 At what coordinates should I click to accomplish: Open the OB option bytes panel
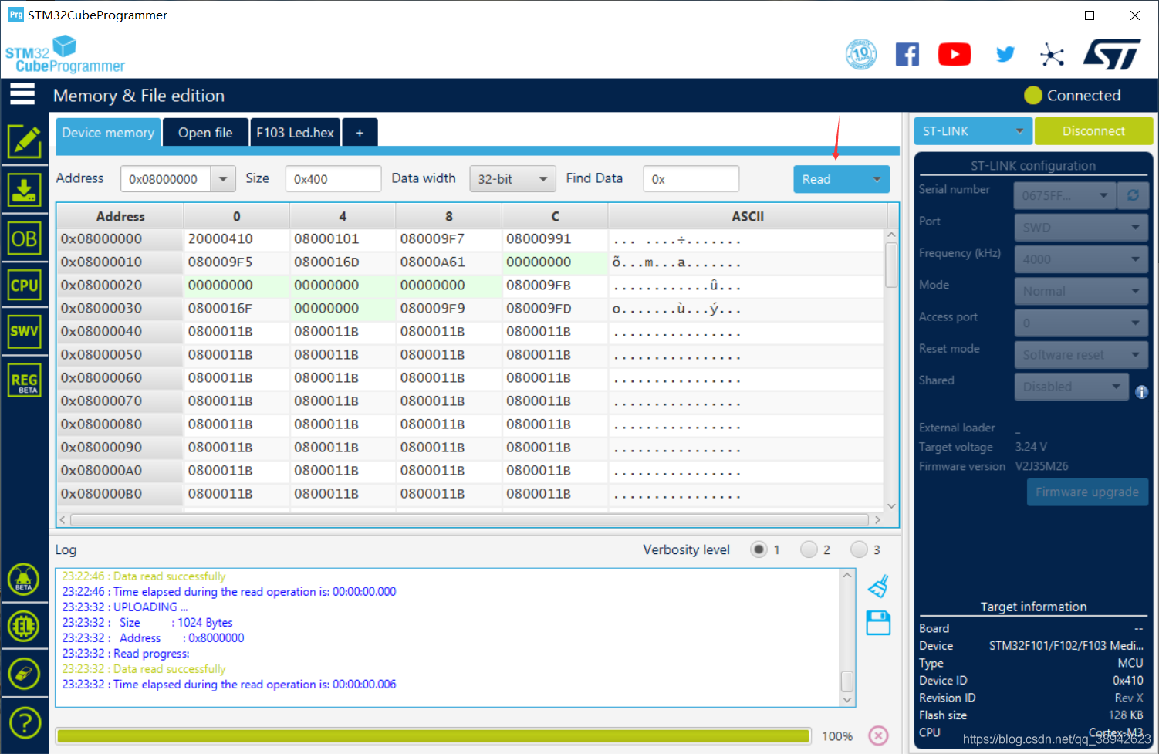click(x=25, y=238)
